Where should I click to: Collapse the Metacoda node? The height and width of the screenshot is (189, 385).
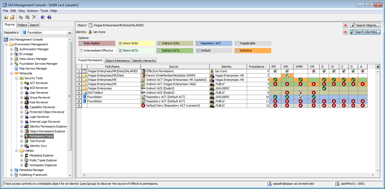12,73
